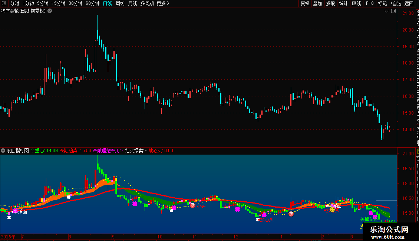The width and height of the screenshot is (419, 241).
Task: Click the 2025年 label on time axis
Action: pos(8,237)
